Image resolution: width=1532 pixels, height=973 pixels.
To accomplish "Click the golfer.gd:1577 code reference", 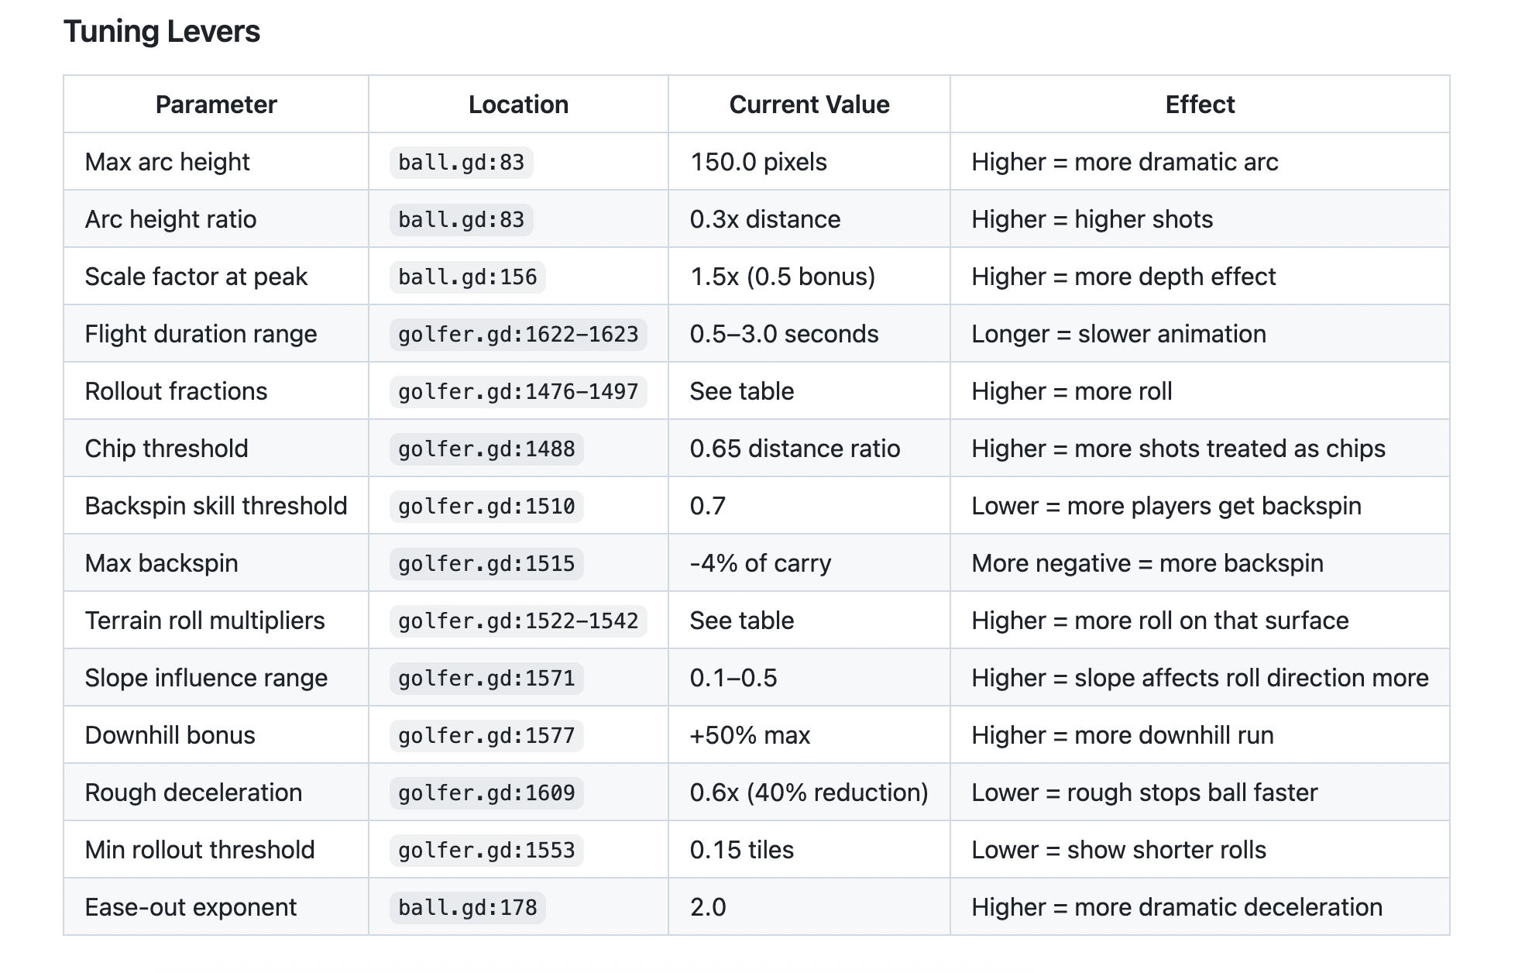I will pyautogui.click(x=486, y=736).
